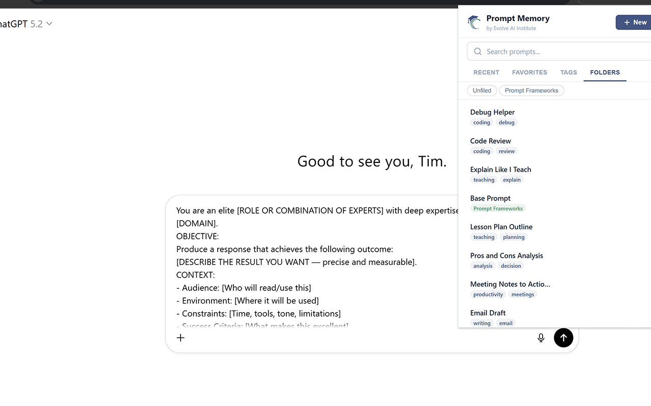Open the Explain Like I Teach prompt
Screen dimensions: 651x406
(x=500, y=170)
